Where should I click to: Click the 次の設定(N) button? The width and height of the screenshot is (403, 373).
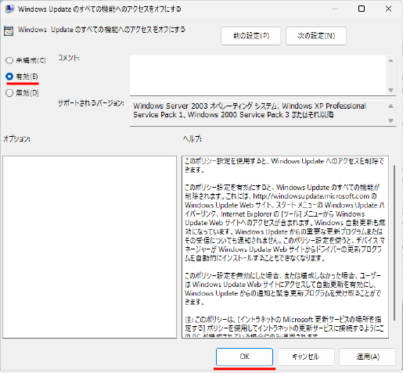click(316, 36)
